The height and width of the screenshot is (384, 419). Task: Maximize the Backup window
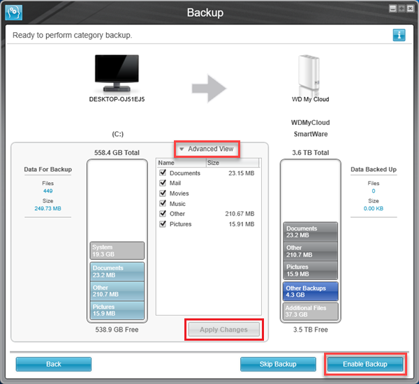(x=402, y=8)
